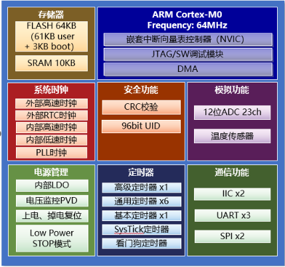
Task: Select the 12位ADC 23ch block
Action: (x=233, y=113)
